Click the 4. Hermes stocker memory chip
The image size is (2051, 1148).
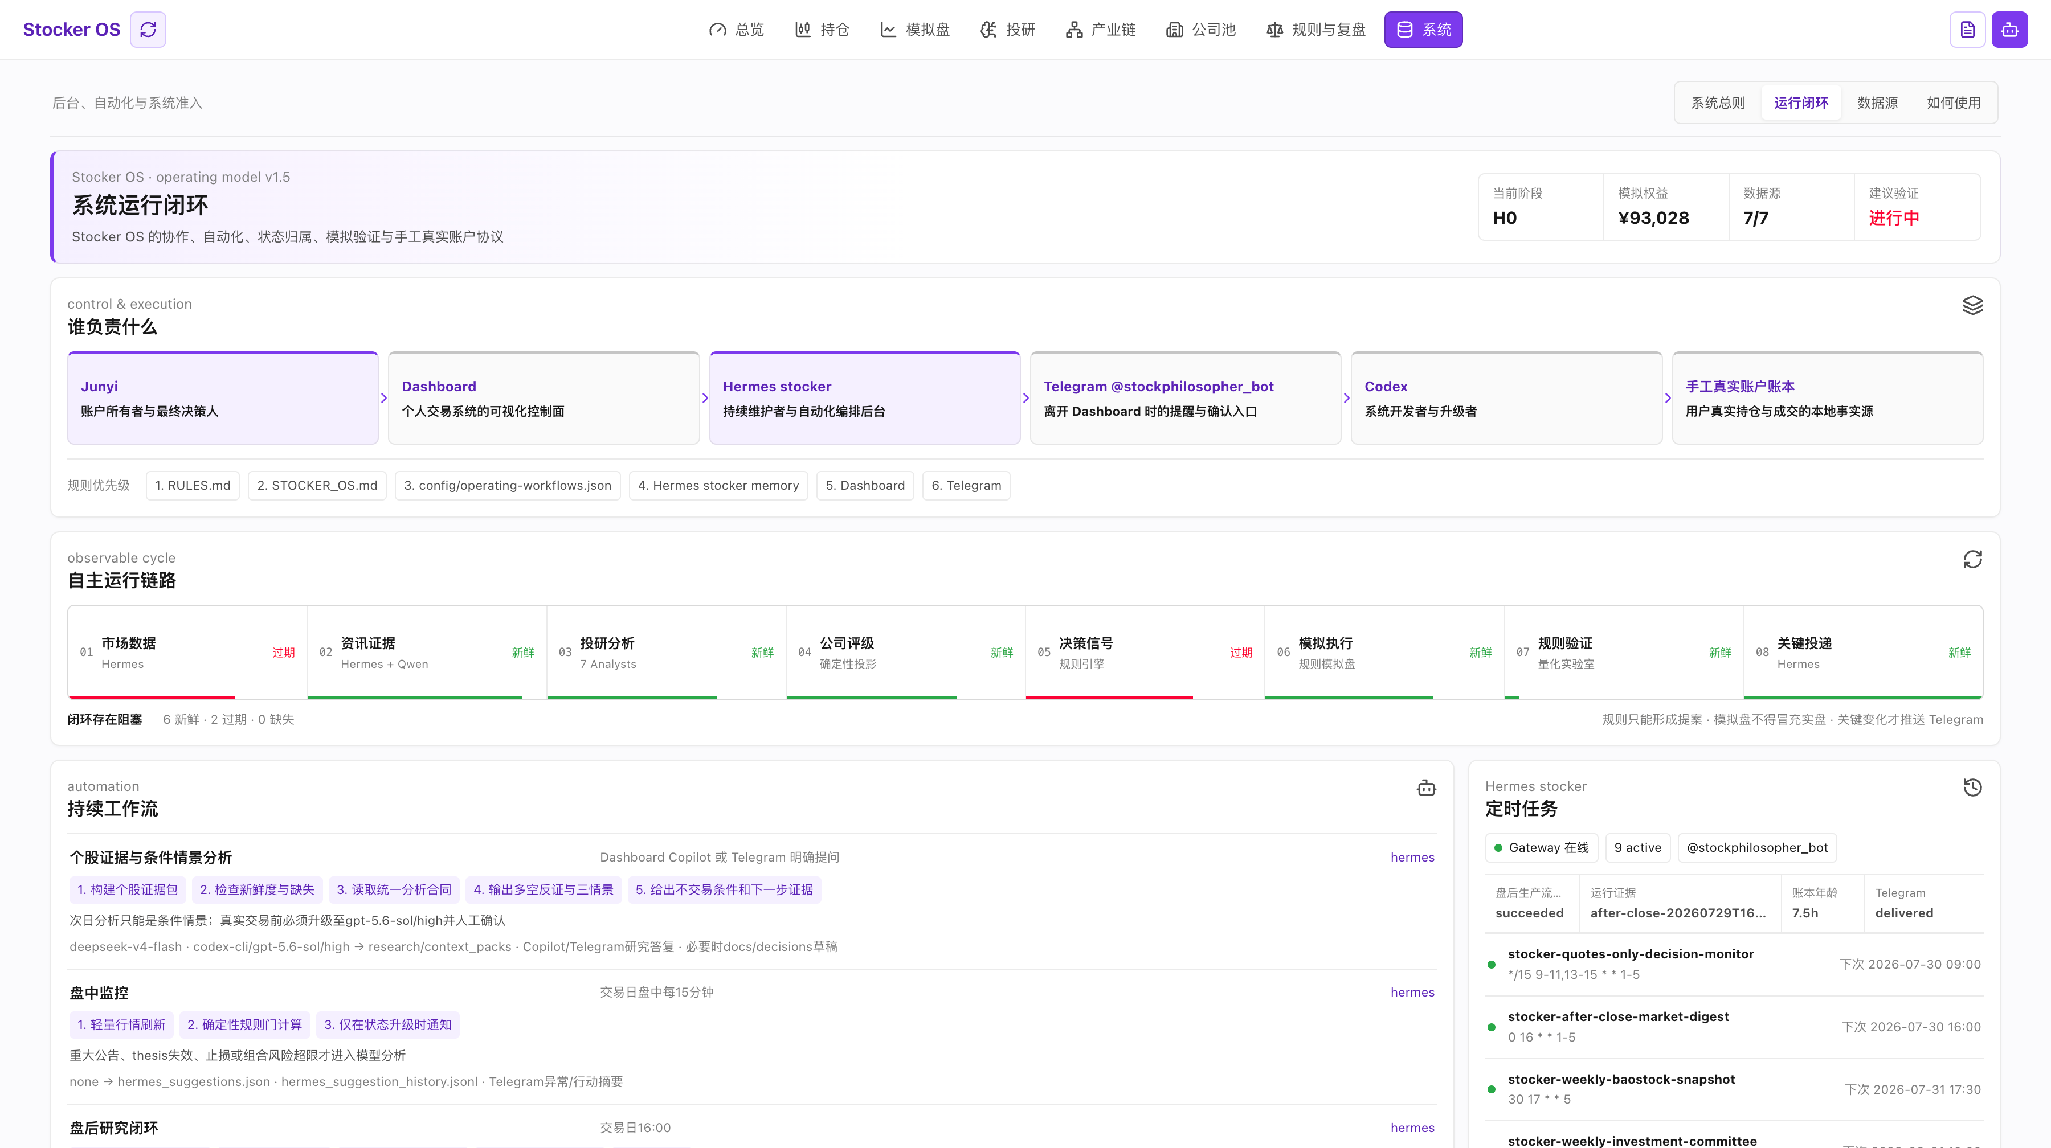[x=718, y=485]
